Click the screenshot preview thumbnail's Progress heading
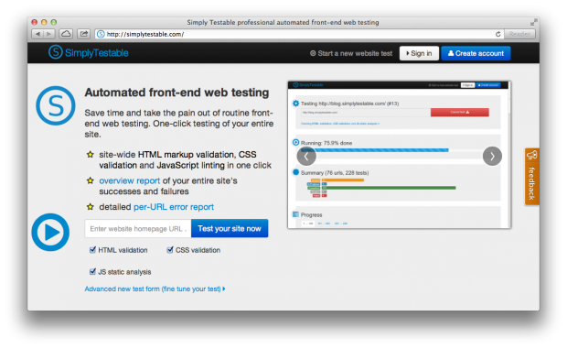567x349 pixels. [311, 214]
